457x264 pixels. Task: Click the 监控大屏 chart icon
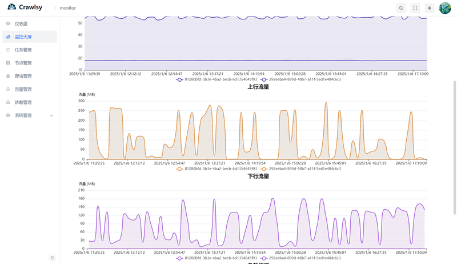point(8,37)
